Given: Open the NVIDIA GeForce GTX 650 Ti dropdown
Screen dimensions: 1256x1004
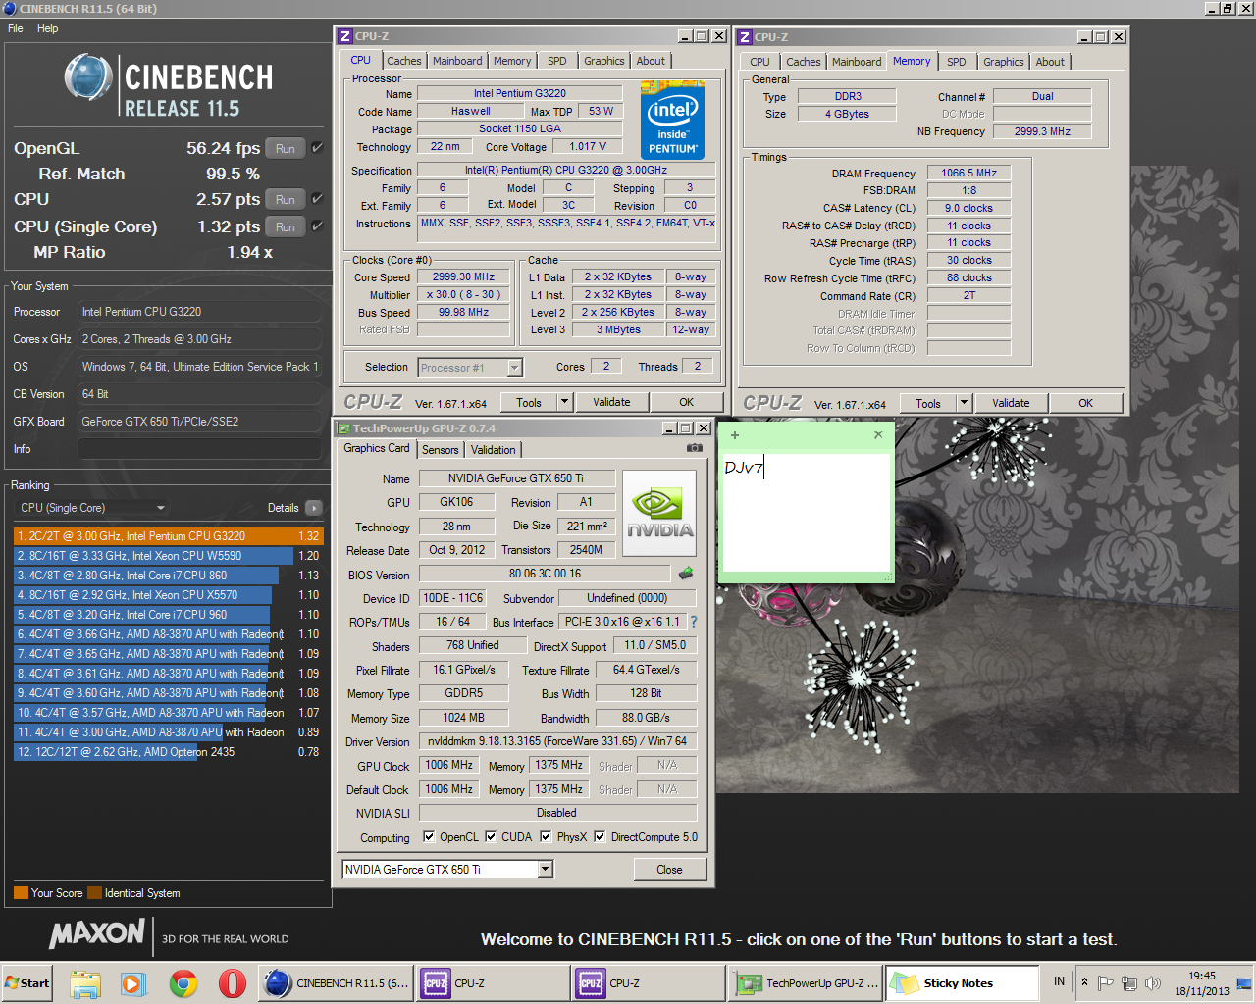Looking at the screenshot, I should pyautogui.click(x=447, y=870).
